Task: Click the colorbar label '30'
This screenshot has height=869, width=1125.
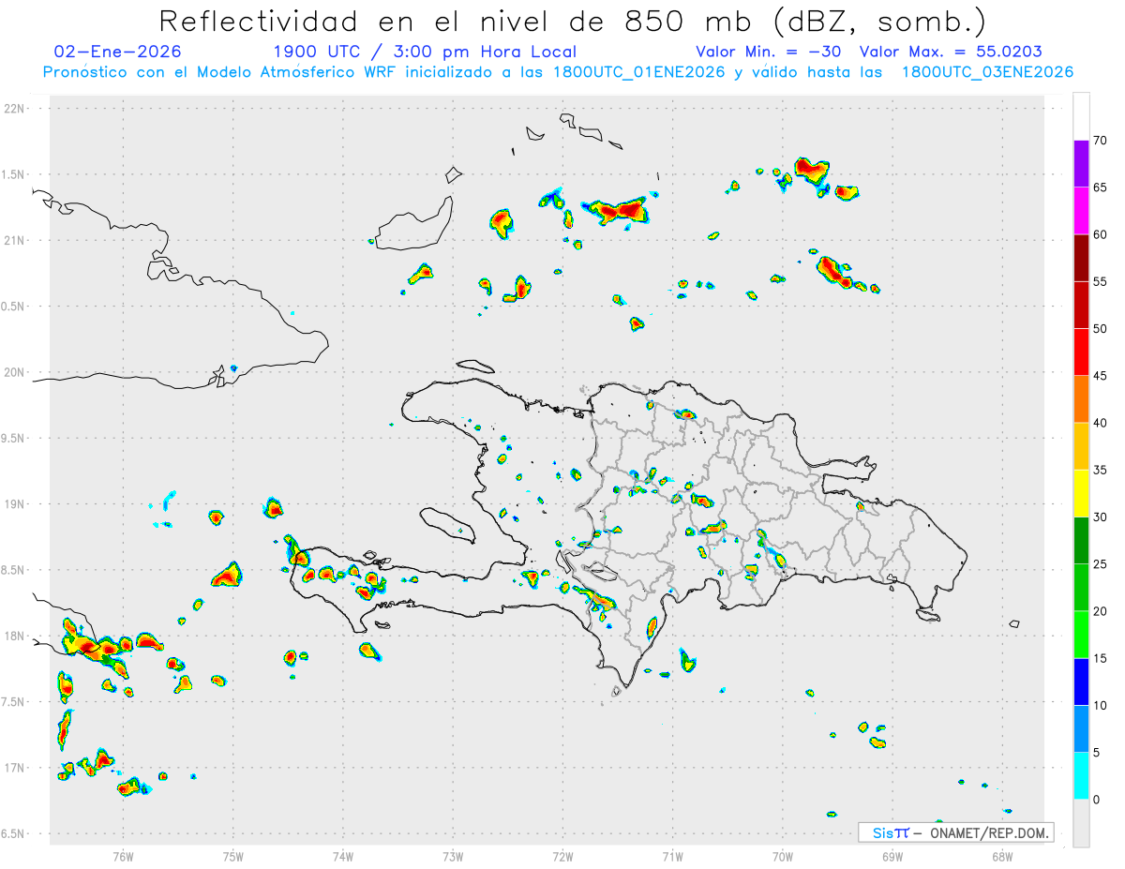Action: [1100, 517]
